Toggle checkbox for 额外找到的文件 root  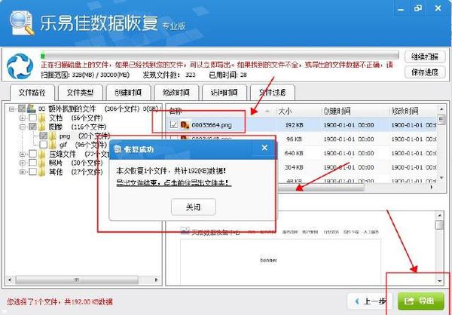tap(22, 109)
